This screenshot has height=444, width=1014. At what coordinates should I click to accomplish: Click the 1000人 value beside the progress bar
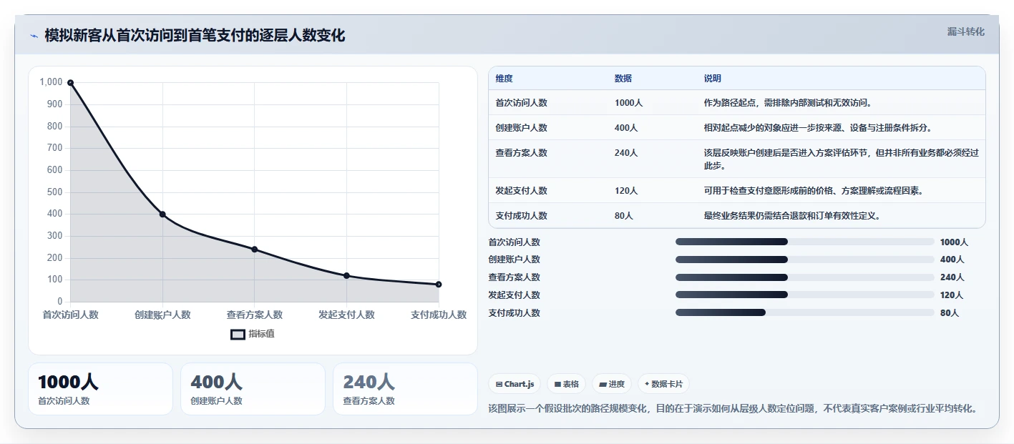954,242
